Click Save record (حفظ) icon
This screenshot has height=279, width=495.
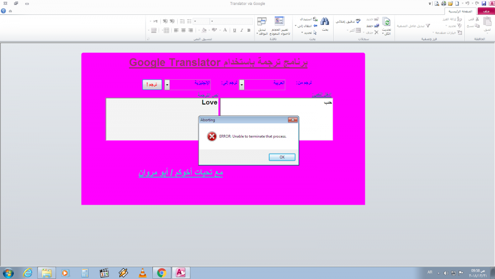(376, 26)
